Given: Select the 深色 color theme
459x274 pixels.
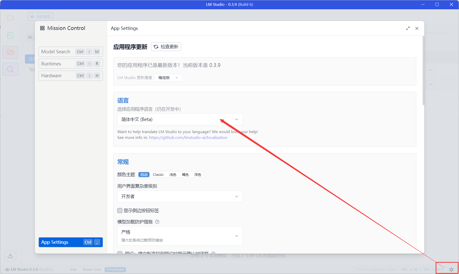Looking at the screenshot, I should 198,175.
